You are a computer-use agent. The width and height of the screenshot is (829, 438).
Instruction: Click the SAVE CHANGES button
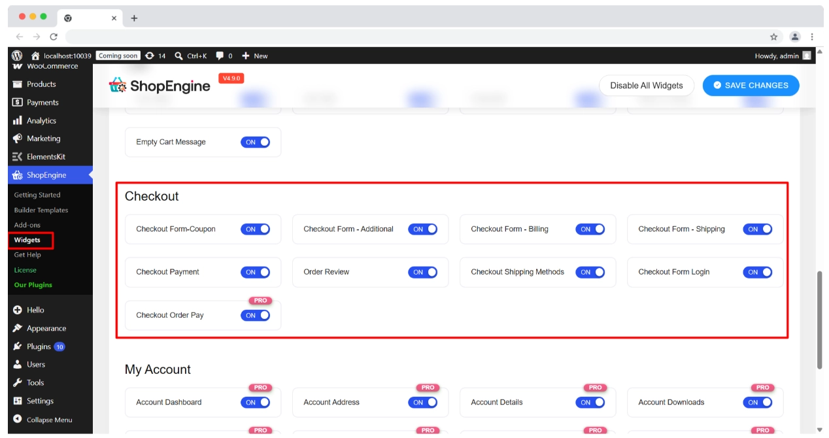point(751,86)
